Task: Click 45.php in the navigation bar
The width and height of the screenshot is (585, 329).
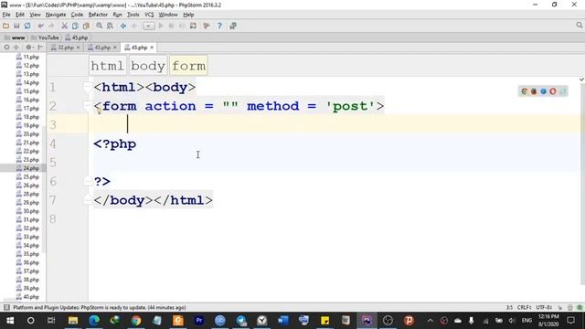Action: click(77, 37)
